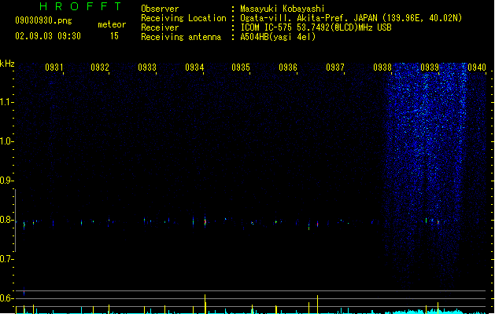Click the HROFFT title text
495x314 pixels.
click(80, 6)
